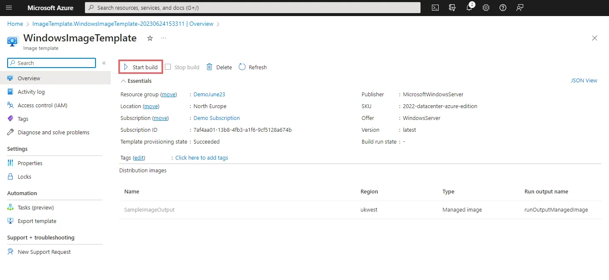Launch Cloud Shell from top bar

[435, 8]
